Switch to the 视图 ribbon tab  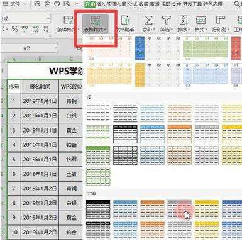coord(166,4)
